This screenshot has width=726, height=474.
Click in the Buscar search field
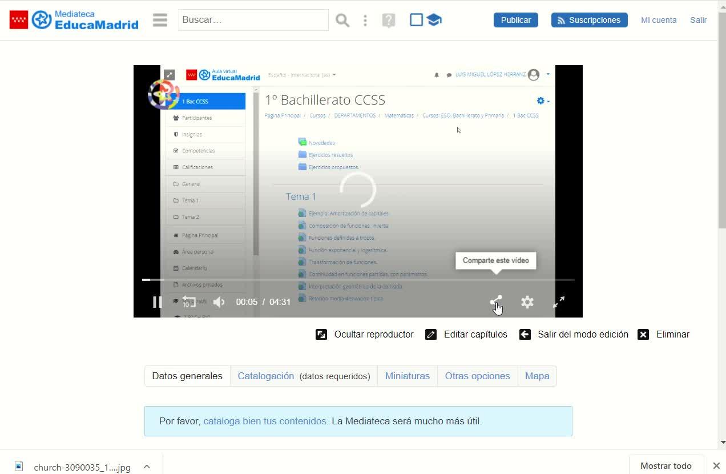[253, 20]
